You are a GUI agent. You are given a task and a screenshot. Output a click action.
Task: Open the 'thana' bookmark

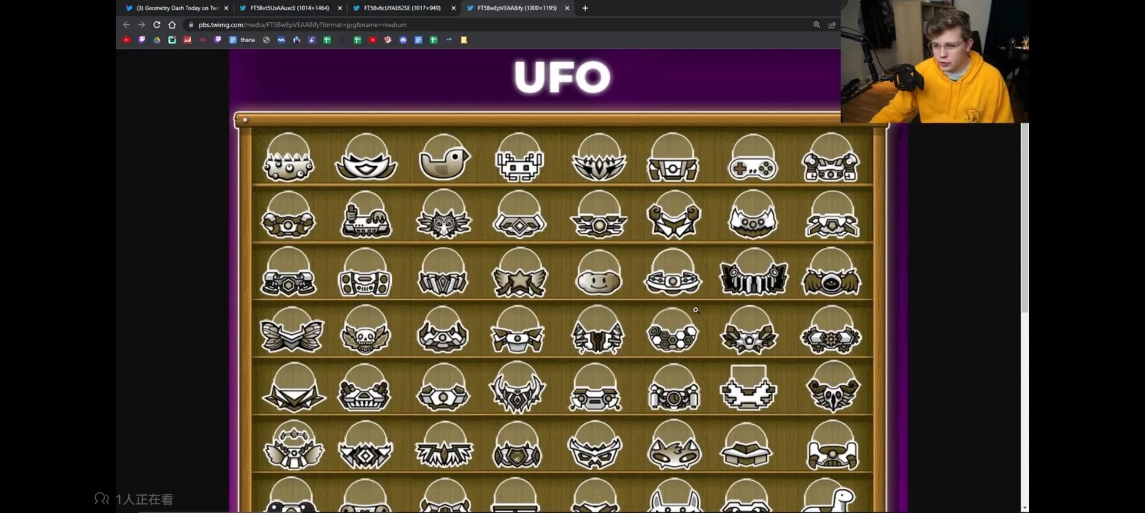tap(243, 40)
